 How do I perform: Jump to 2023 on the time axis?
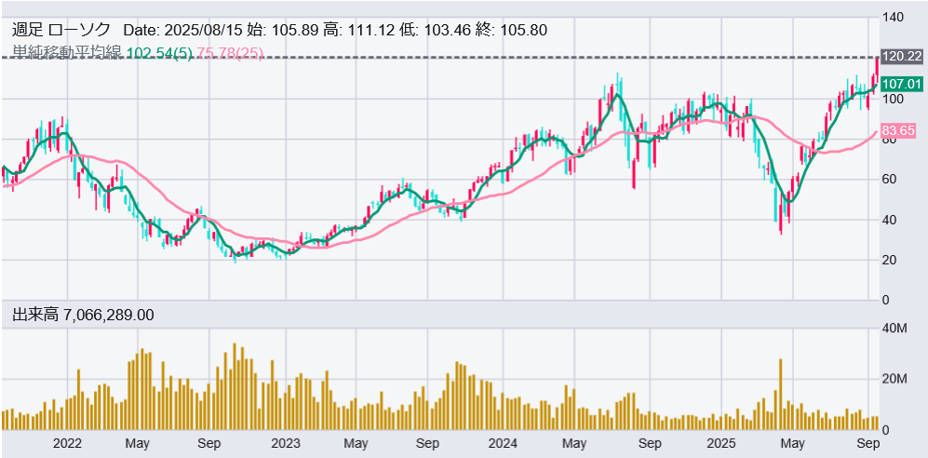285,443
